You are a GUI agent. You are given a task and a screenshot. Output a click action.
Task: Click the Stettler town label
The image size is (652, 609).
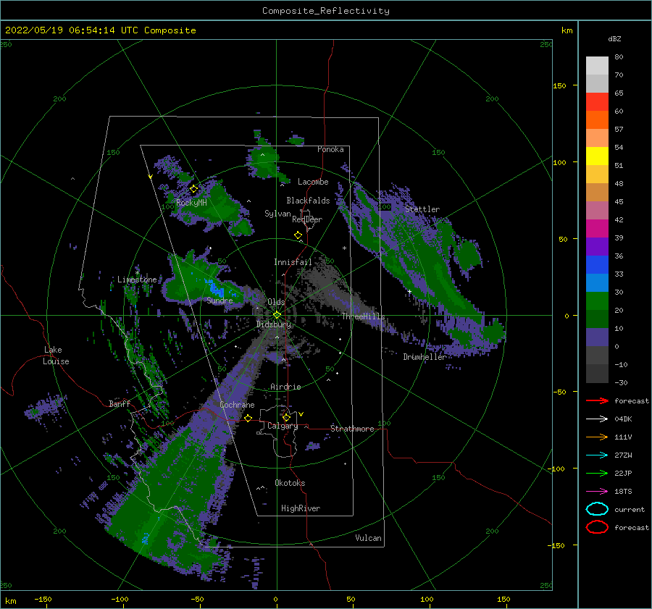tap(422, 209)
